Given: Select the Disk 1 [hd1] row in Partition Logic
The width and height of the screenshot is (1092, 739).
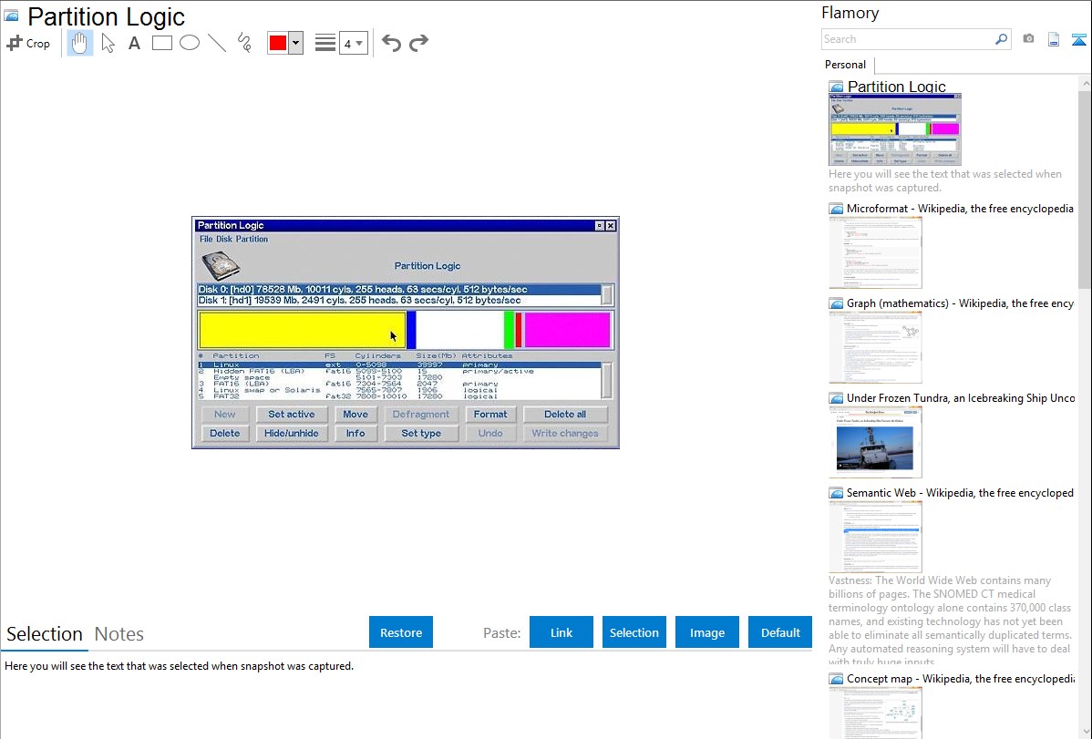Looking at the screenshot, I should 399,300.
